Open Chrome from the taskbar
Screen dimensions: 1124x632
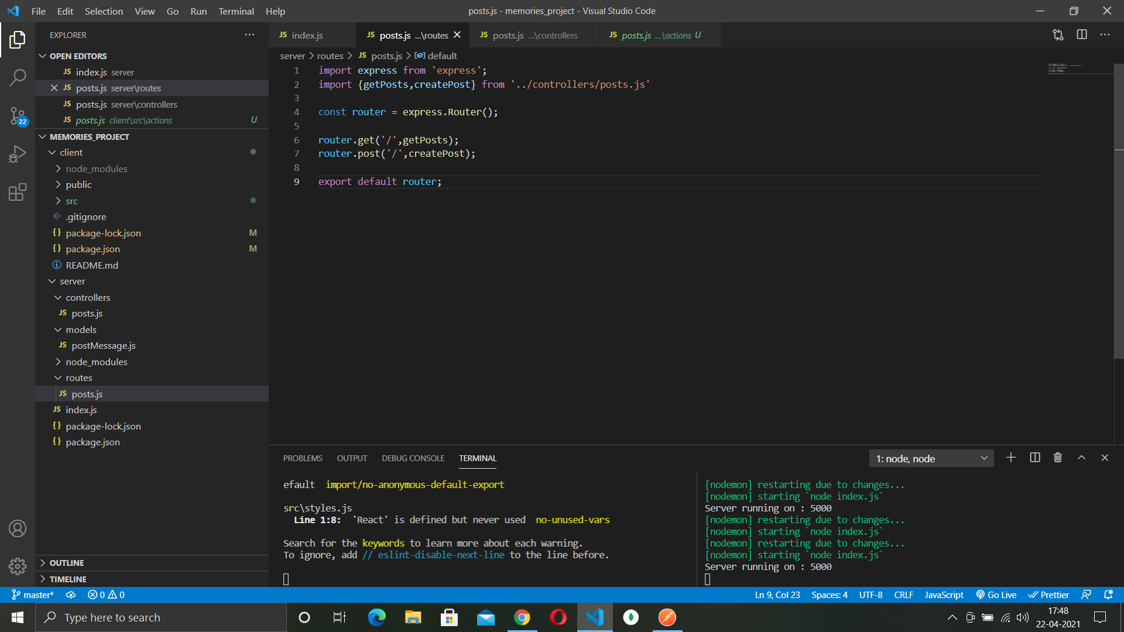(x=522, y=617)
